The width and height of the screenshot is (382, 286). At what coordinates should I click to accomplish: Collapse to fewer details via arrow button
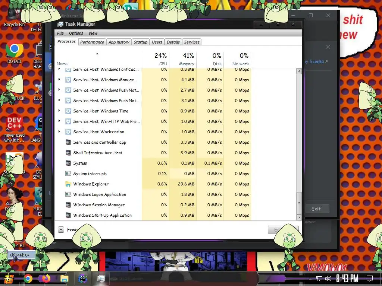[61, 229]
